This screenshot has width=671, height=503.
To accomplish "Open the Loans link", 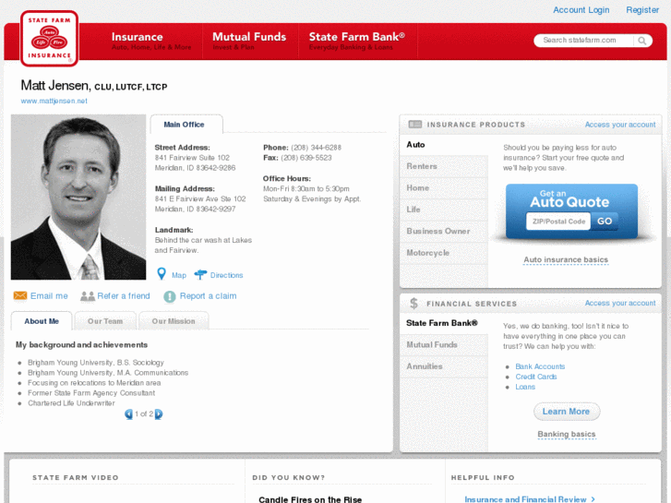I will [525, 387].
